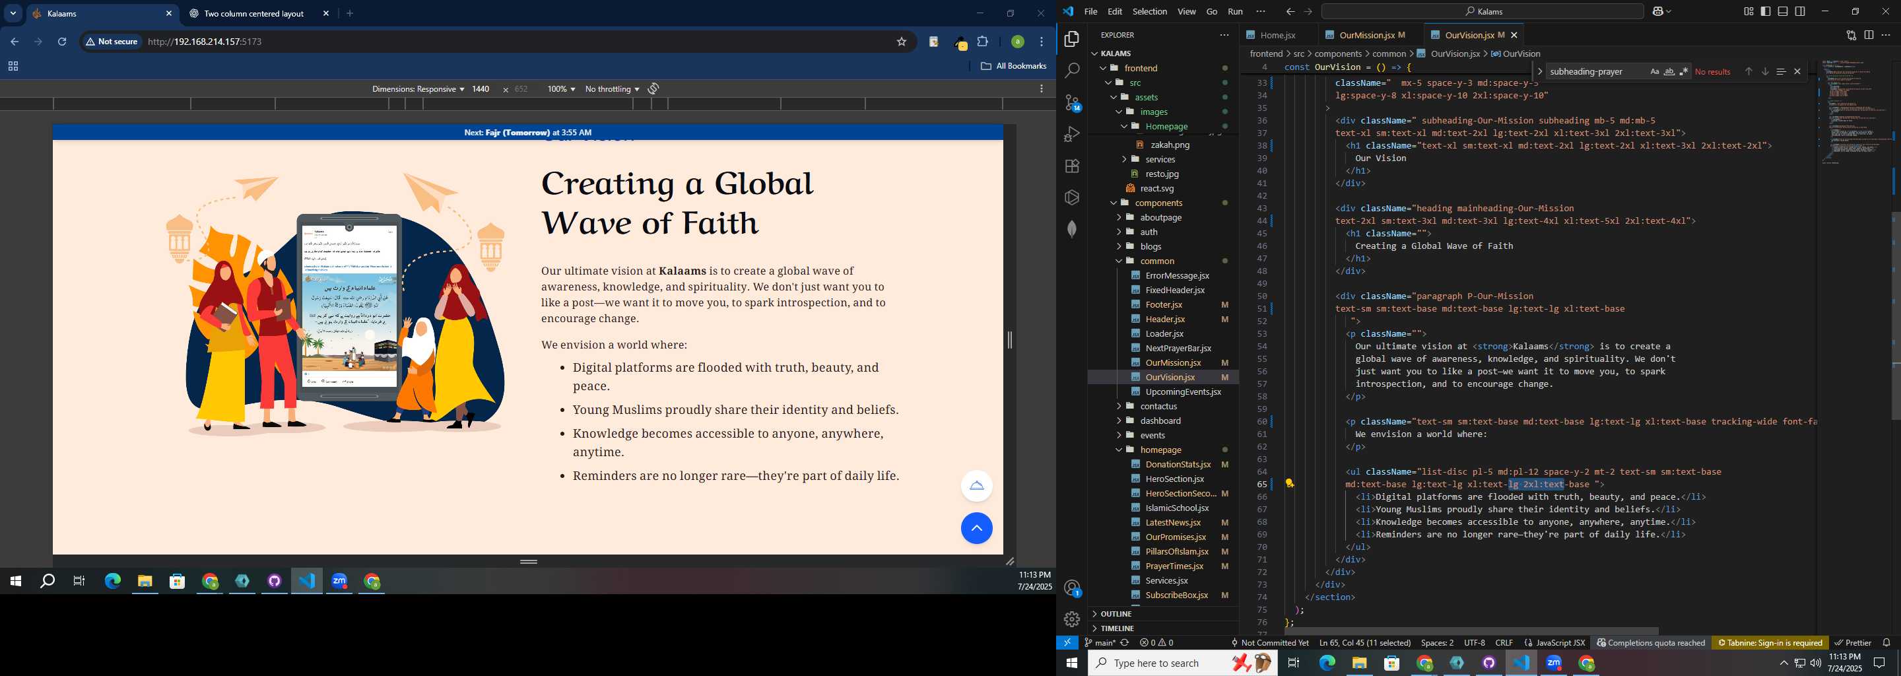Image resolution: width=1901 pixels, height=676 pixels.
Task: Expand the dashboard folder
Action: click(x=1164, y=421)
